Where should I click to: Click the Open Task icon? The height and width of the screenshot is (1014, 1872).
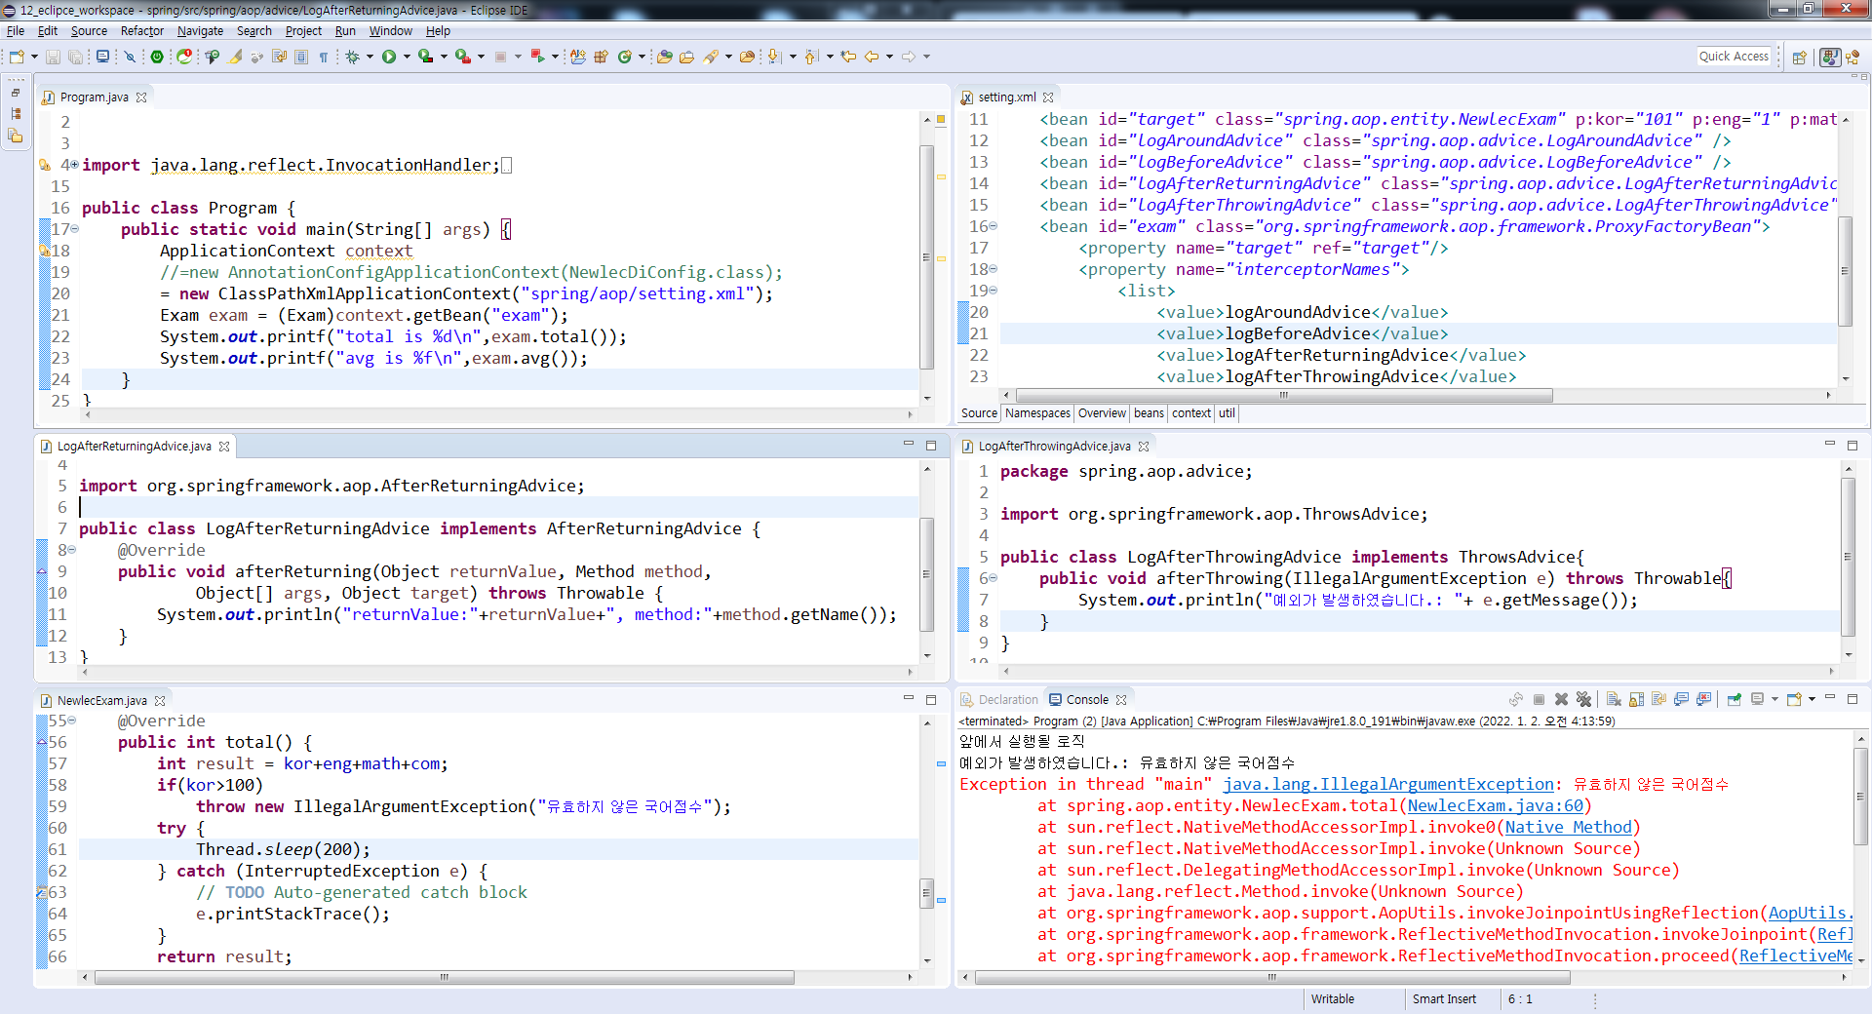tap(686, 57)
